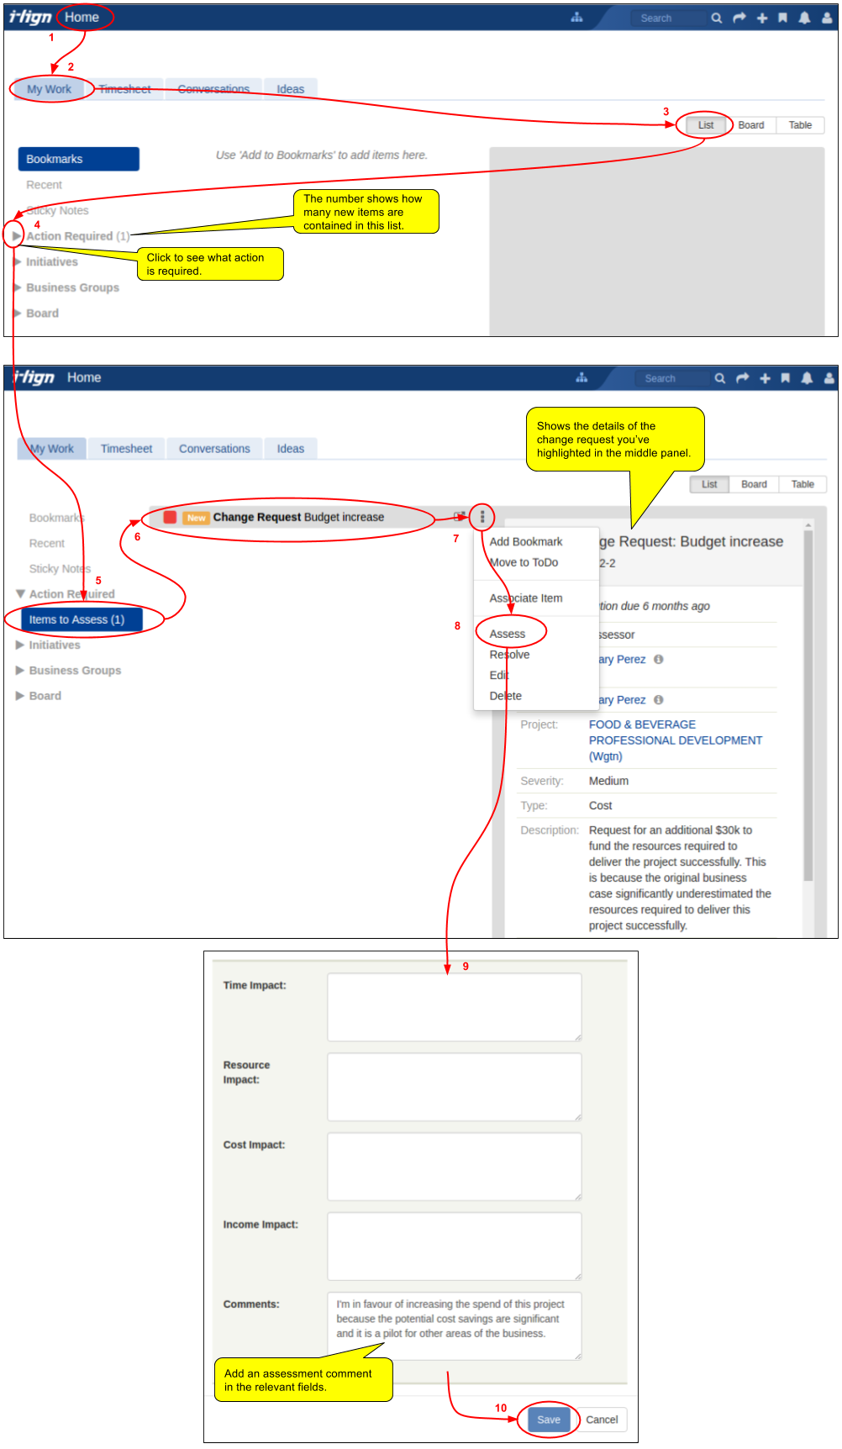Viewport: 842px width, 1449px height.
Task: Focus the Income Impact text area
Action: pyautogui.click(x=455, y=1246)
